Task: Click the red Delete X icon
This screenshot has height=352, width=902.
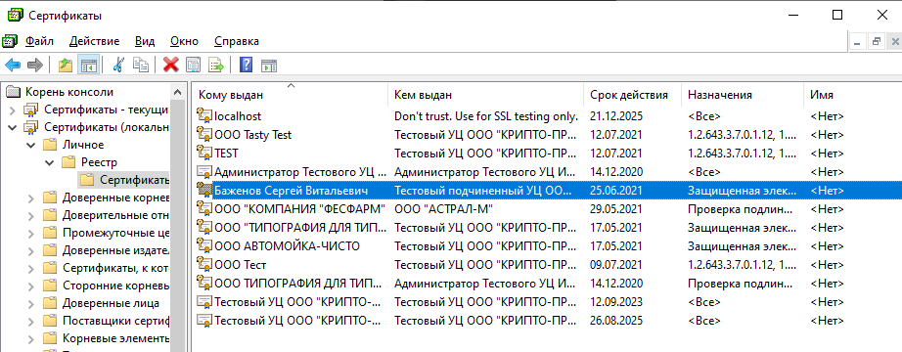Action: coord(171,65)
